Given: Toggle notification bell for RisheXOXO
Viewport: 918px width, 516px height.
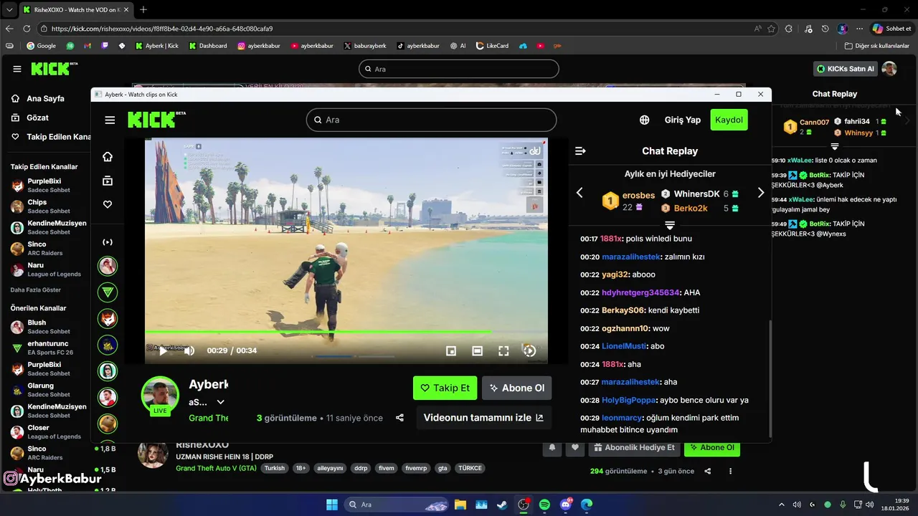Looking at the screenshot, I should [552, 448].
